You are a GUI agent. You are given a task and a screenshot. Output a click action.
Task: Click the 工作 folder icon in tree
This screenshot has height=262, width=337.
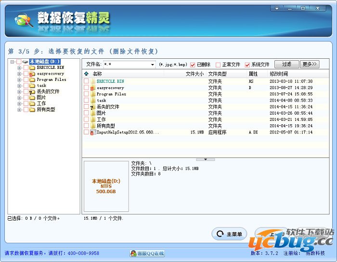point(32,104)
